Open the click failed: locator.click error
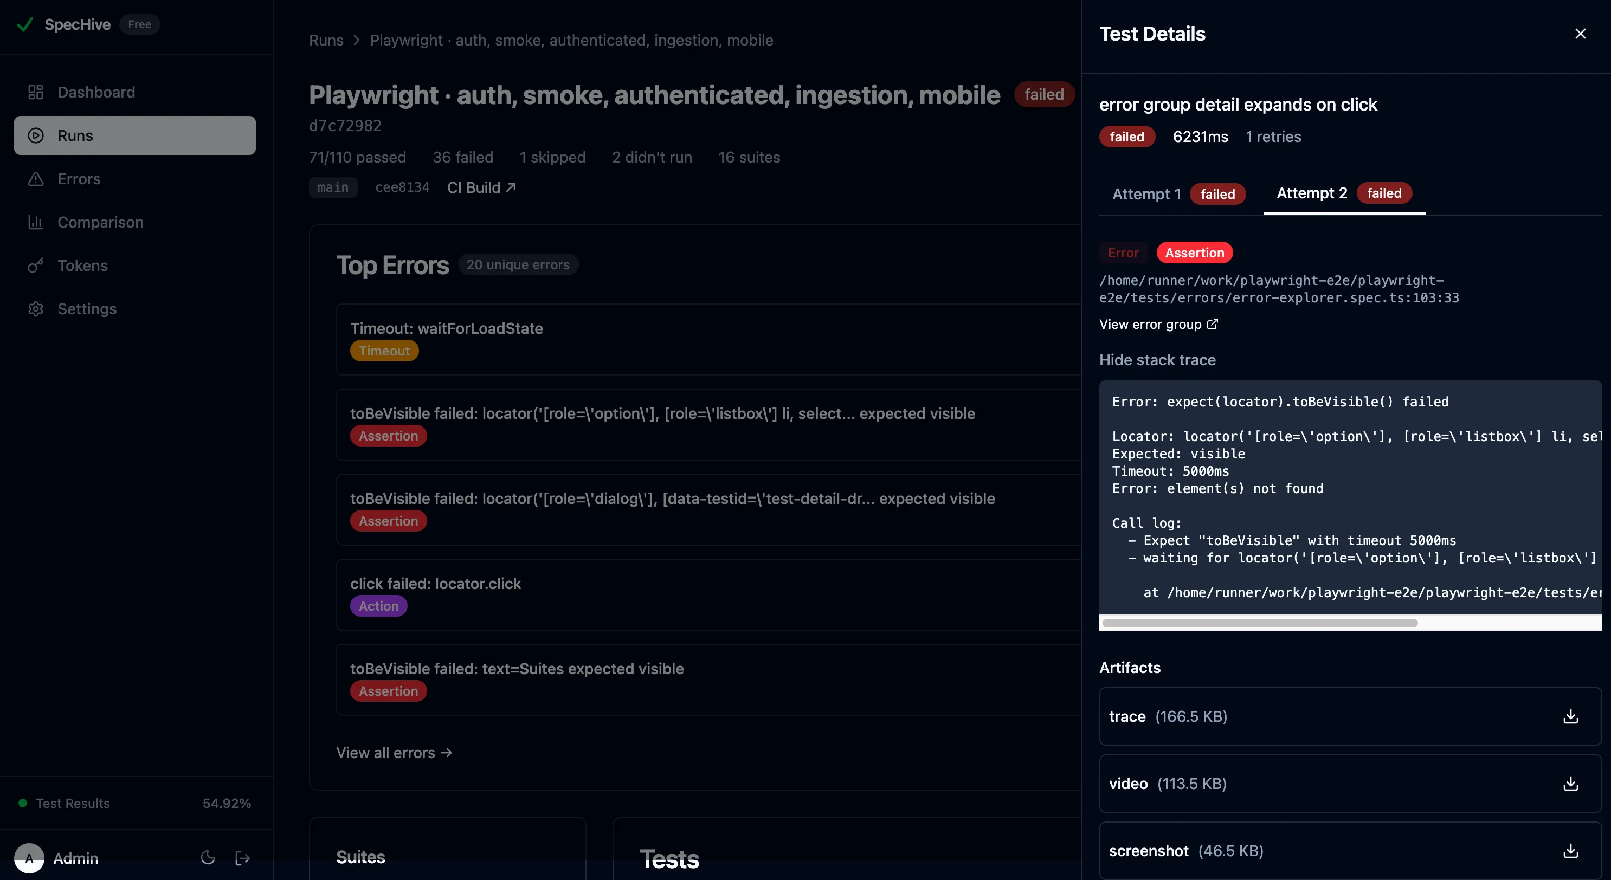 coord(708,594)
